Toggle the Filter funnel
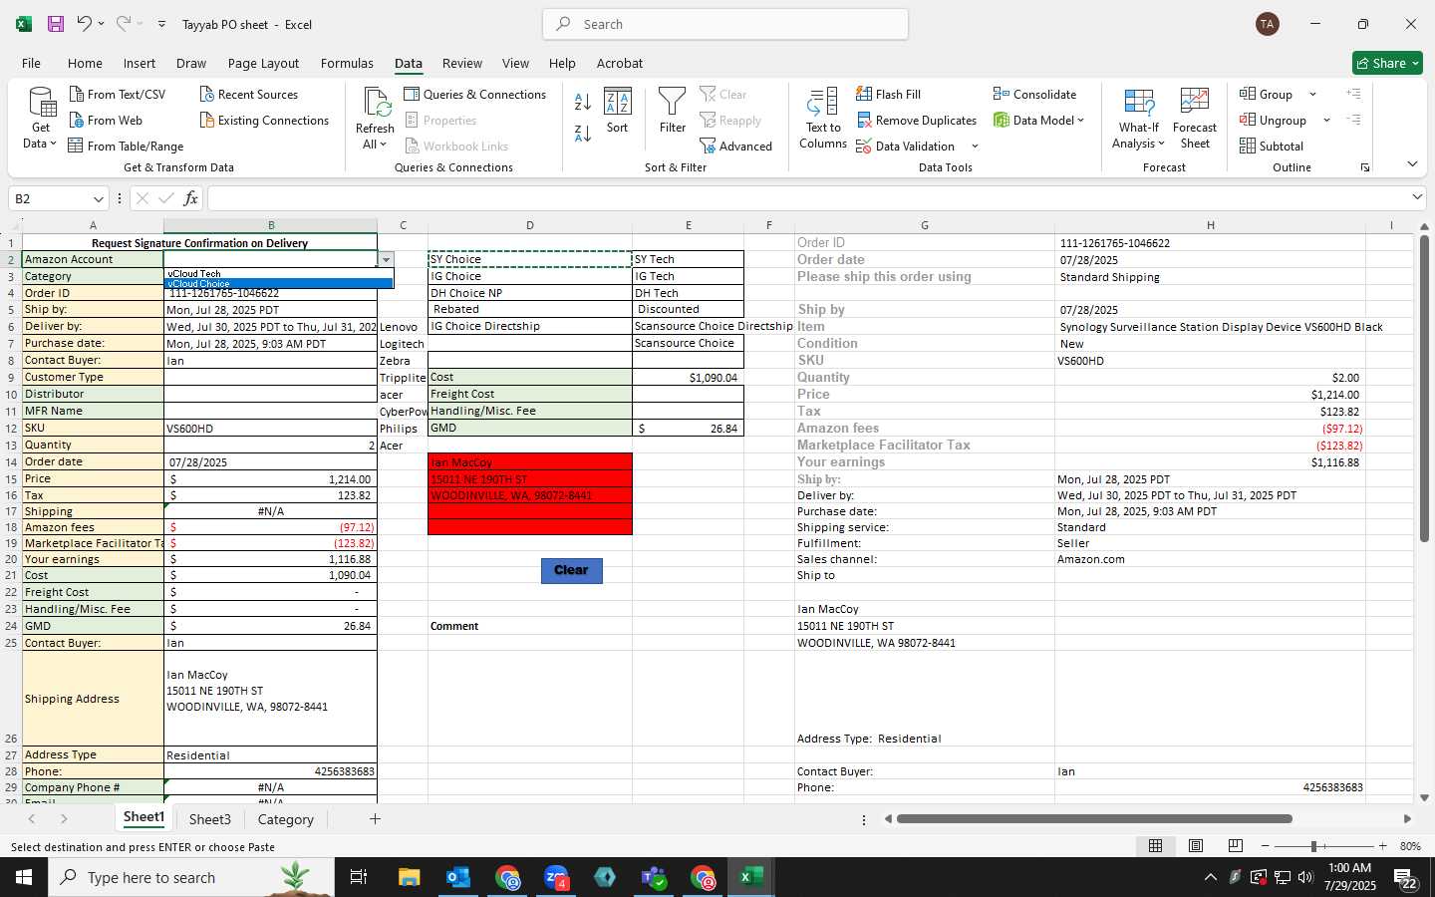This screenshot has height=897, width=1435. tap(673, 110)
